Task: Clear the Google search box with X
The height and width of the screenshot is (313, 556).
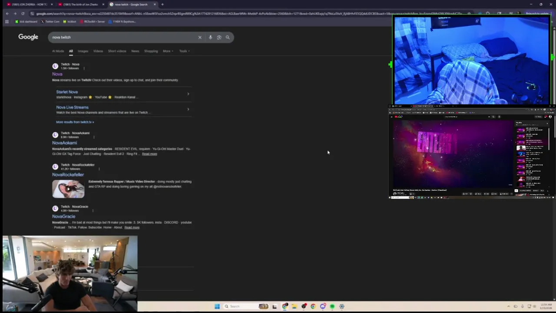Action: pos(200,37)
